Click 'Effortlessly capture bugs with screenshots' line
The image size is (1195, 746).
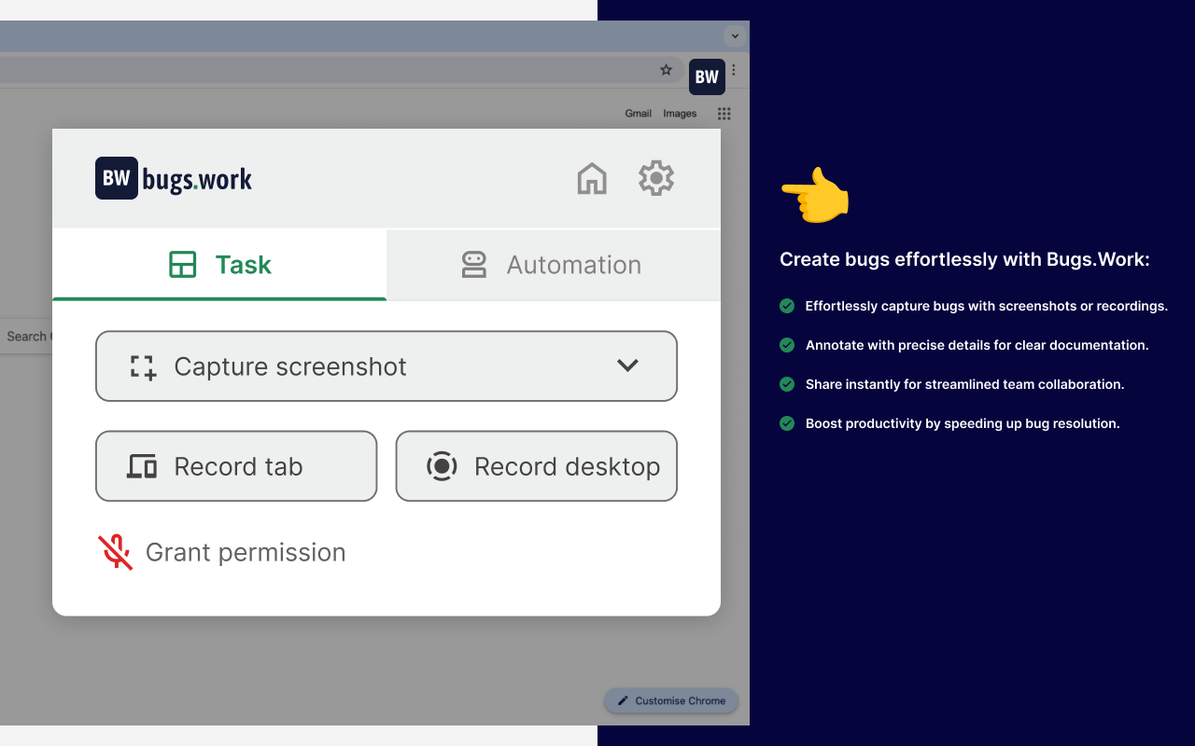(986, 306)
